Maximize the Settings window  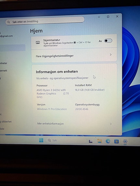(x=108, y=17)
